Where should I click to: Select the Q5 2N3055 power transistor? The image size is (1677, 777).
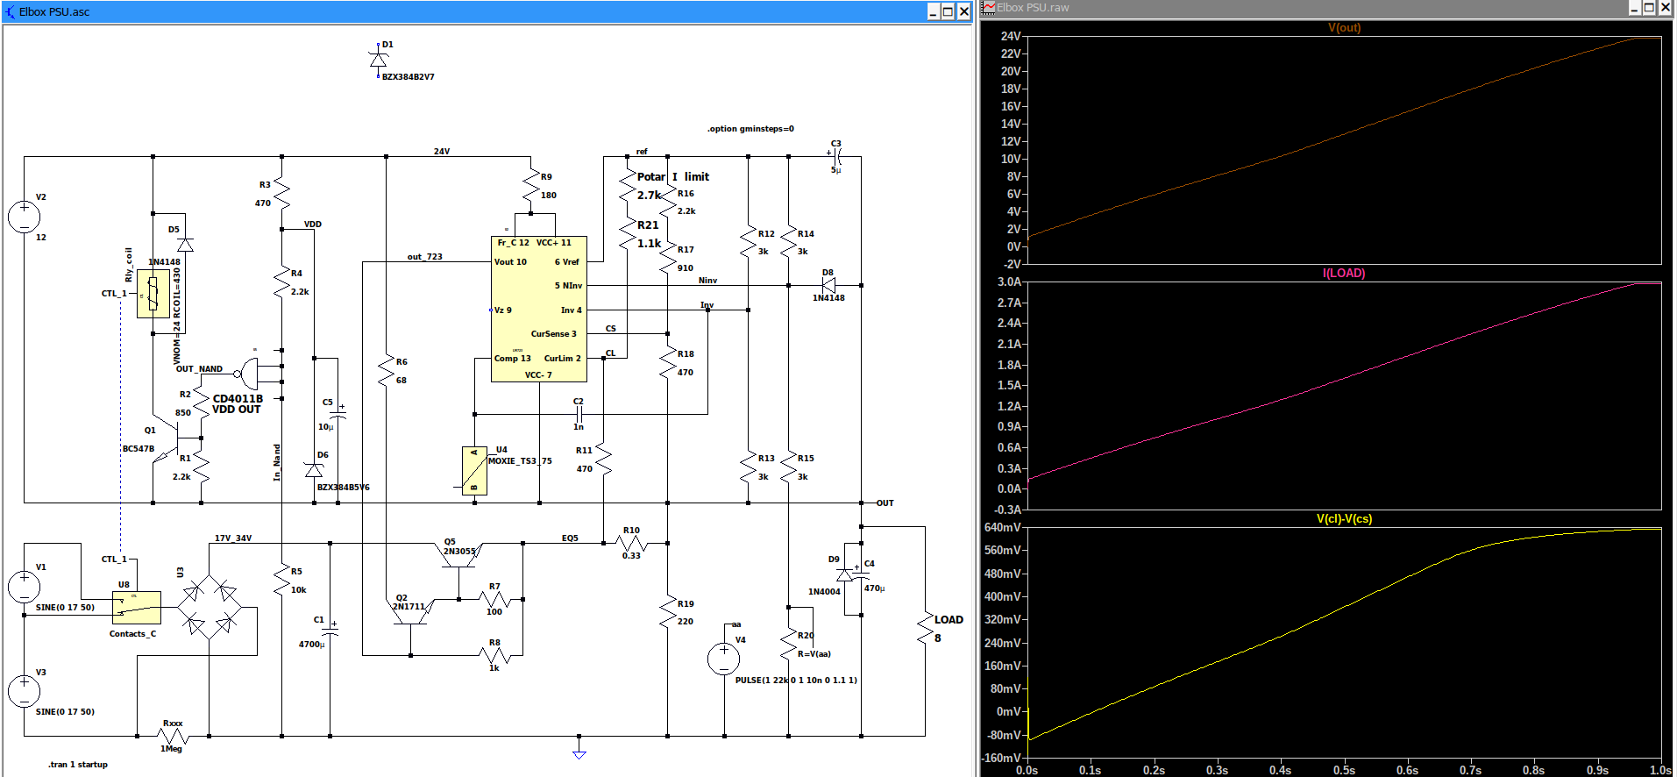click(458, 555)
